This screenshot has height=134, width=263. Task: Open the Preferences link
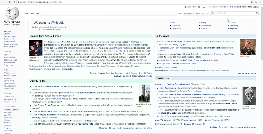click(x=224, y=7)
